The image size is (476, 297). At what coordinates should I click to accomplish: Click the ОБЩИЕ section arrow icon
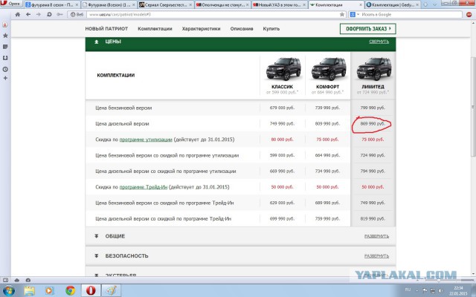(96, 236)
